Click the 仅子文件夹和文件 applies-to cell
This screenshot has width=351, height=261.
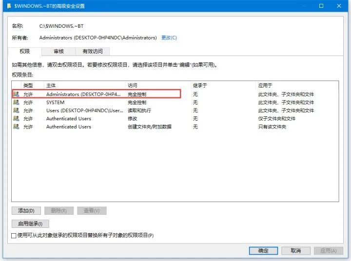(277, 118)
